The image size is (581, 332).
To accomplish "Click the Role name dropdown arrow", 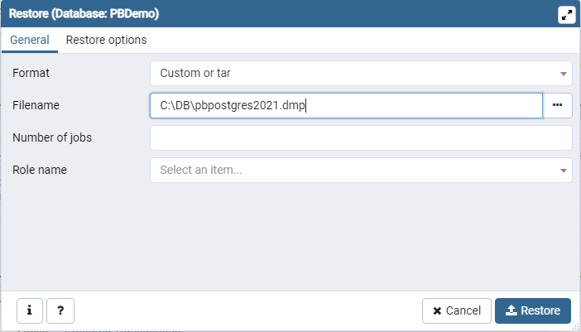I will pyautogui.click(x=563, y=171).
